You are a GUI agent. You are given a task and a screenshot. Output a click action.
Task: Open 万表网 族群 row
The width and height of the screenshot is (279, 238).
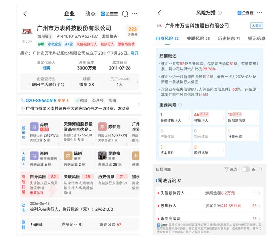click(x=80, y=225)
